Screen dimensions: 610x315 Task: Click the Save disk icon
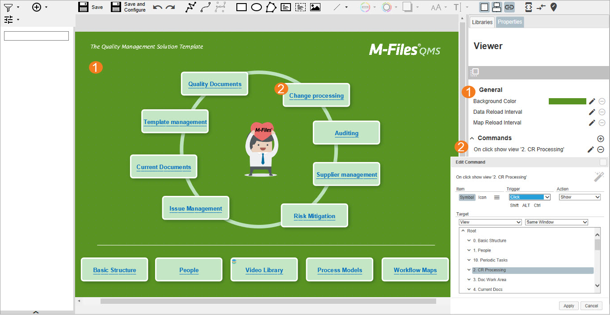(83, 7)
